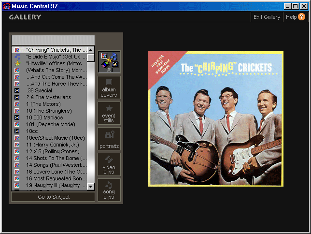Image resolution: width=311 pixels, height=234 pixels.
Task: Select "E Dide E Mujo" (Get Up entry
Action: tap(49, 57)
